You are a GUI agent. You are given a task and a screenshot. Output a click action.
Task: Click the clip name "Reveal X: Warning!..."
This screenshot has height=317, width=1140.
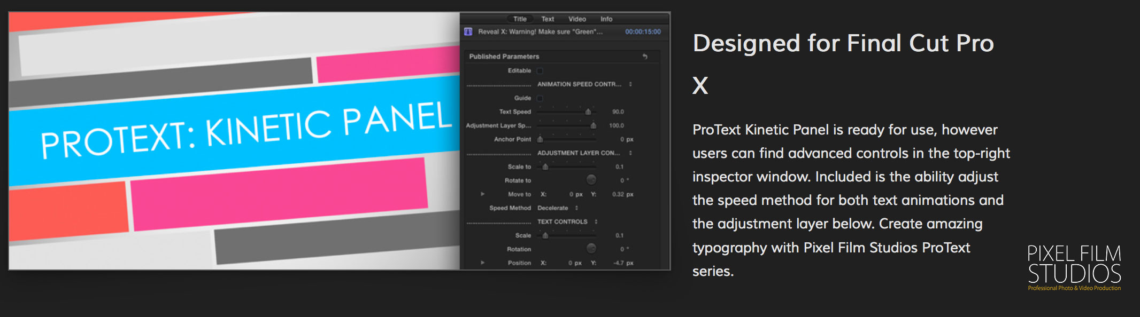540,32
